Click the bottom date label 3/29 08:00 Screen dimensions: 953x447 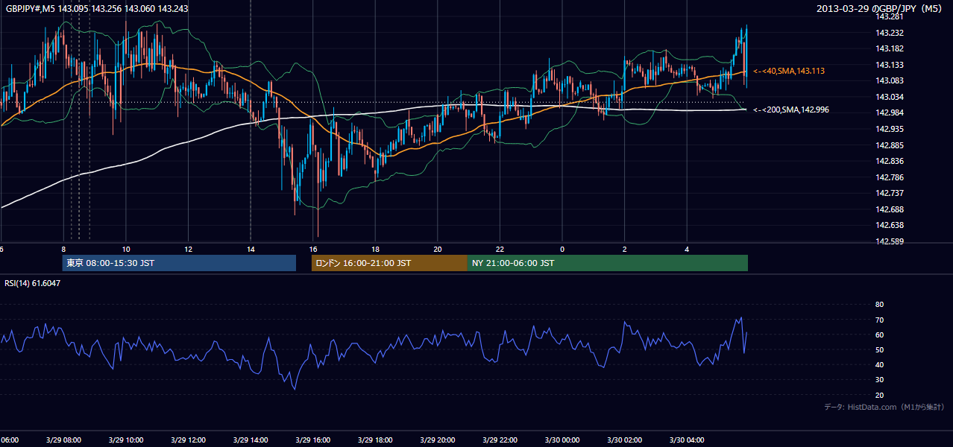(x=63, y=440)
